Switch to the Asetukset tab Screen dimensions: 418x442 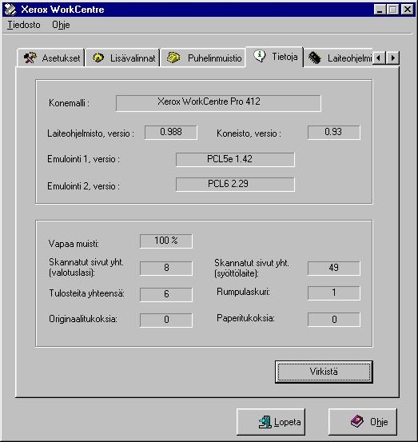(x=51, y=58)
